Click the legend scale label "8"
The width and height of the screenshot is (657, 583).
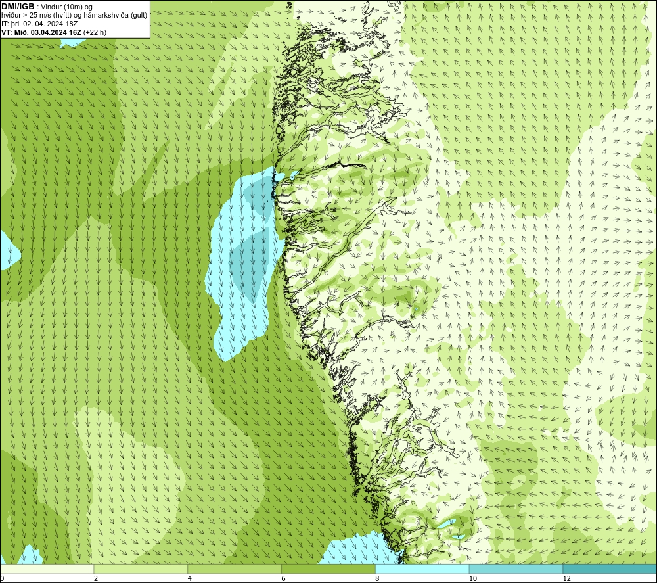click(x=378, y=578)
